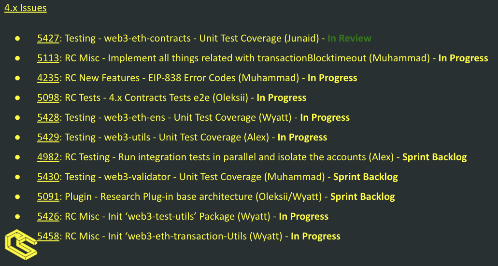Click the yellow ChainSafe logo icon
This screenshot has width=498, height=266.
21,245
